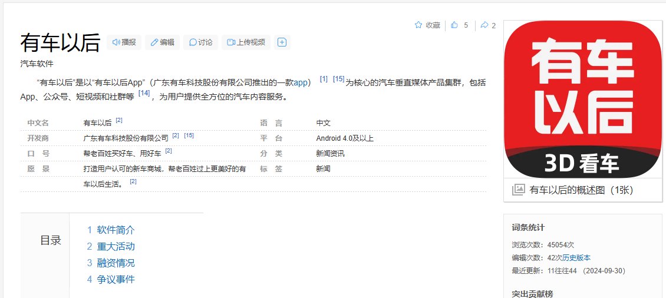Open the 历史版本 history link
The height and width of the screenshot is (298, 666).
(x=576, y=258)
